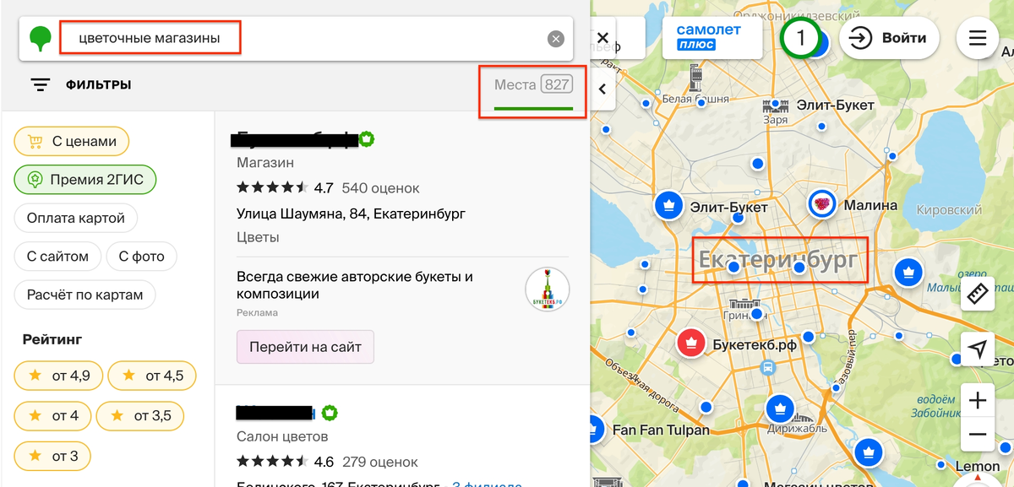Click the Заря landmark icon
Viewport: 1014px width, 487px height.
(x=776, y=106)
